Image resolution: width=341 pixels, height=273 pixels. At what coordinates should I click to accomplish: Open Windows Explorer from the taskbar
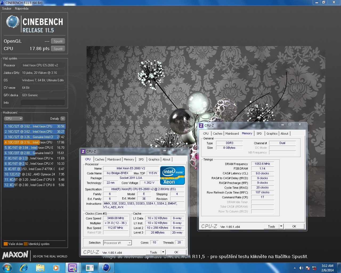click(x=40, y=268)
